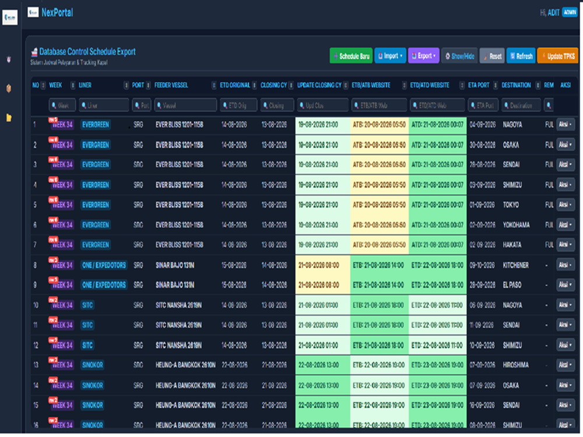This screenshot has width=583, height=437.
Task: Sort by the WEEK column sort icon
Action: 73,86
